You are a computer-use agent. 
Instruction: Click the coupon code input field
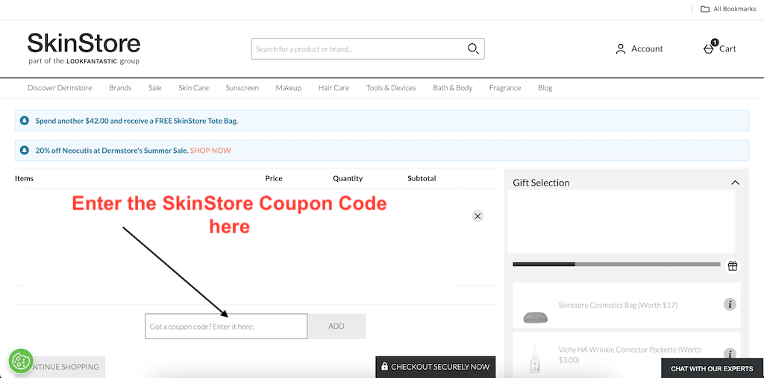click(226, 327)
